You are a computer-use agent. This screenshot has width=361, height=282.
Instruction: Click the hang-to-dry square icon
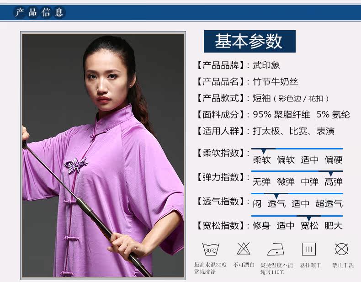(309, 249)
